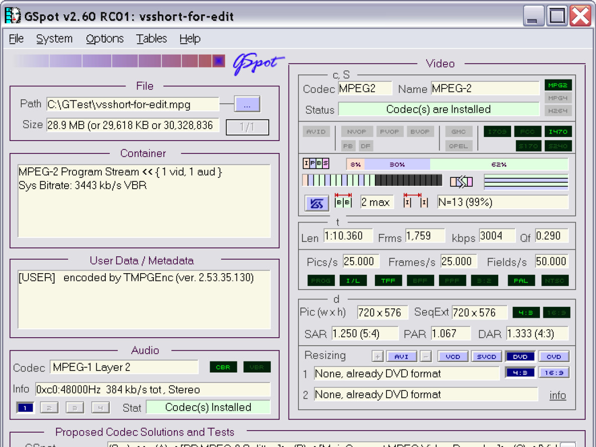Select the DVD resizing target
The height and width of the screenshot is (447, 596).
tap(520, 357)
